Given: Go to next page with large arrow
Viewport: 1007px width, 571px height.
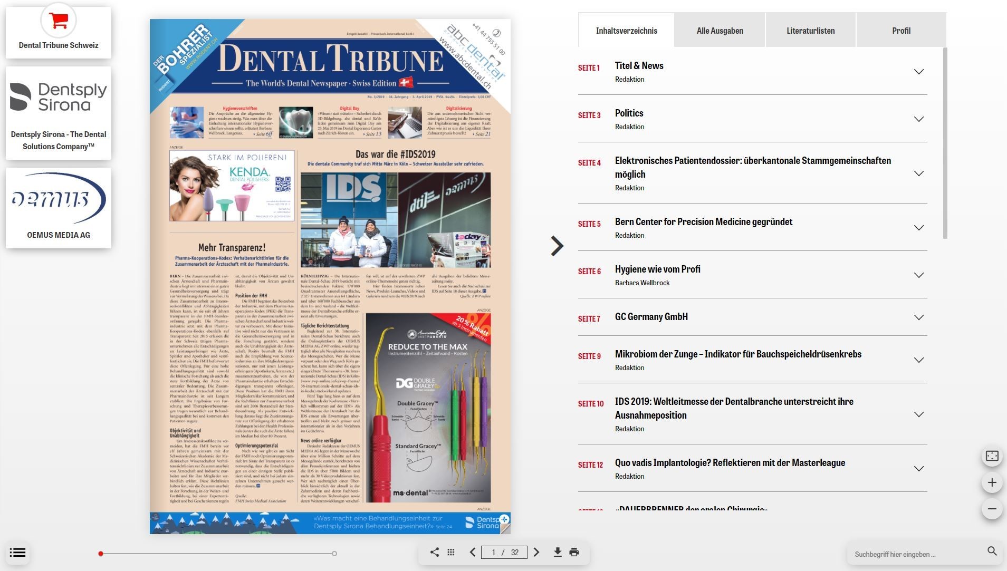Looking at the screenshot, I should click(x=557, y=246).
